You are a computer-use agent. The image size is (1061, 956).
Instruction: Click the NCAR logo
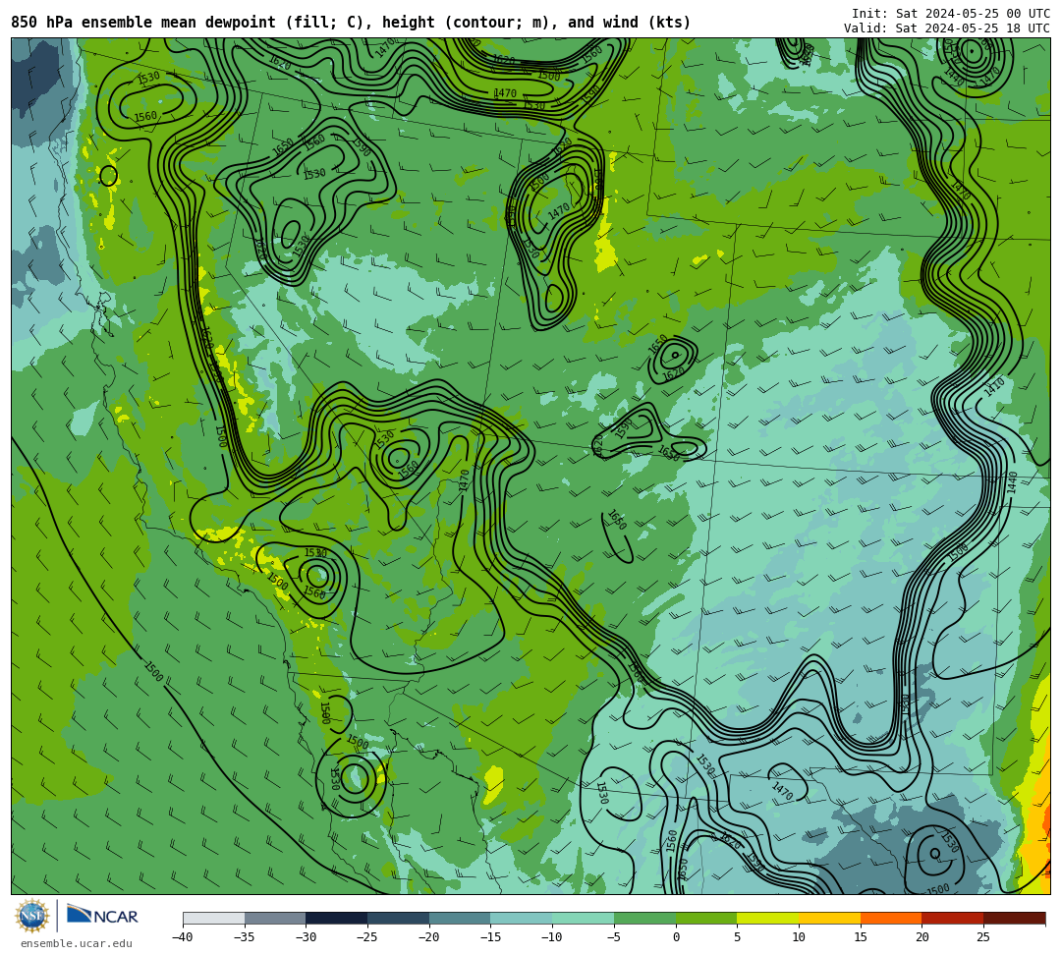coord(102,916)
